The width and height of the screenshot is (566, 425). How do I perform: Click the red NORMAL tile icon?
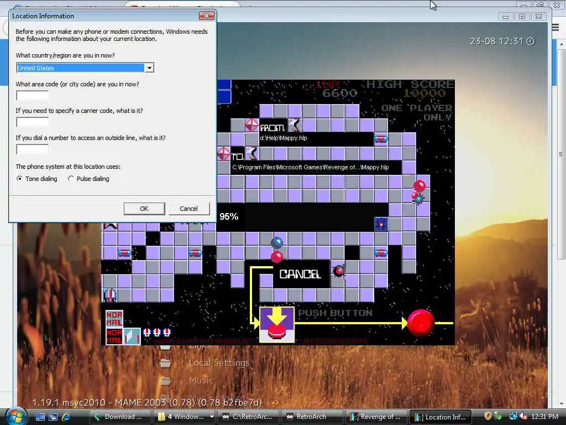(114, 318)
